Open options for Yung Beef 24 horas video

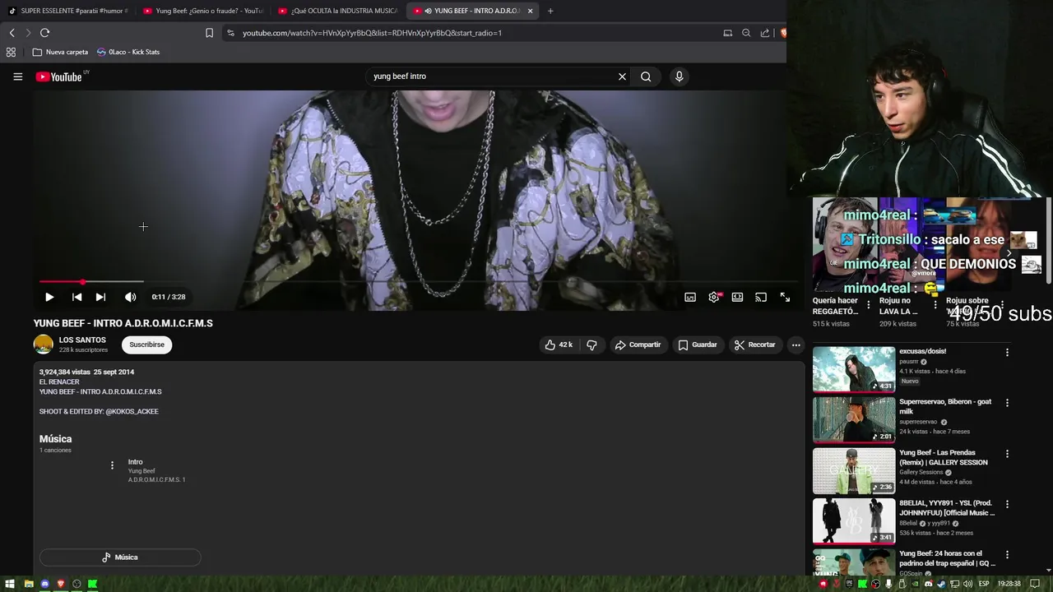tap(1007, 555)
